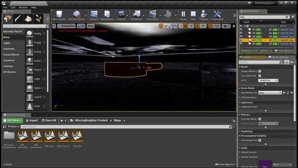Open View Options in World Outliner

coord(284,50)
